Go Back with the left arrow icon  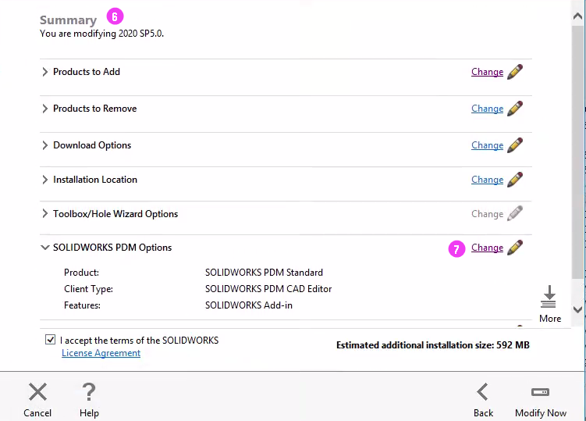(483, 392)
